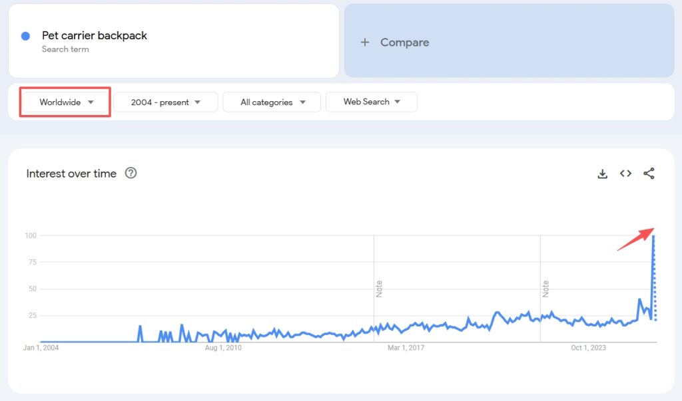The height and width of the screenshot is (401, 682).
Task: Click the Oct 1, 2023 axis label
Action: point(589,348)
